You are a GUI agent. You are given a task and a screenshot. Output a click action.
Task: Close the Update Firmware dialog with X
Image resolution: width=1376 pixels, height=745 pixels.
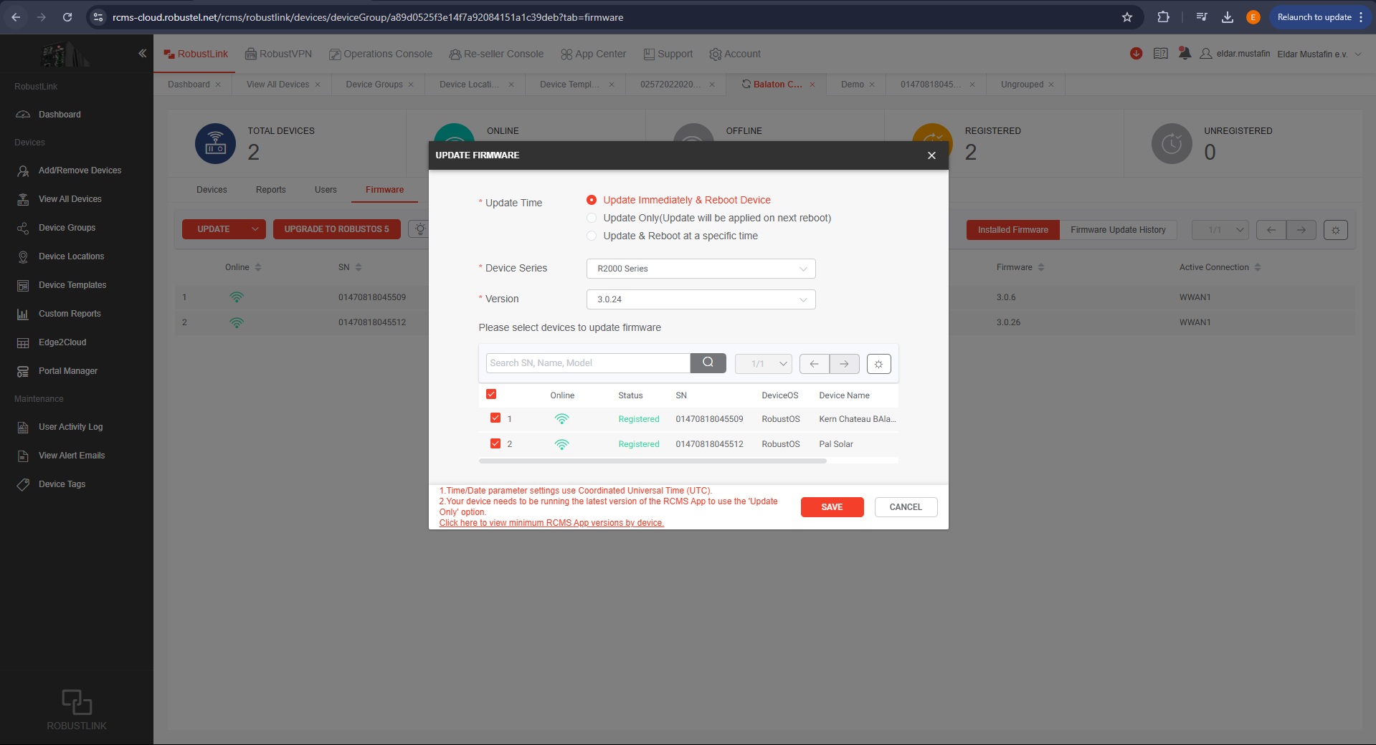pyautogui.click(x=931, y=155)
